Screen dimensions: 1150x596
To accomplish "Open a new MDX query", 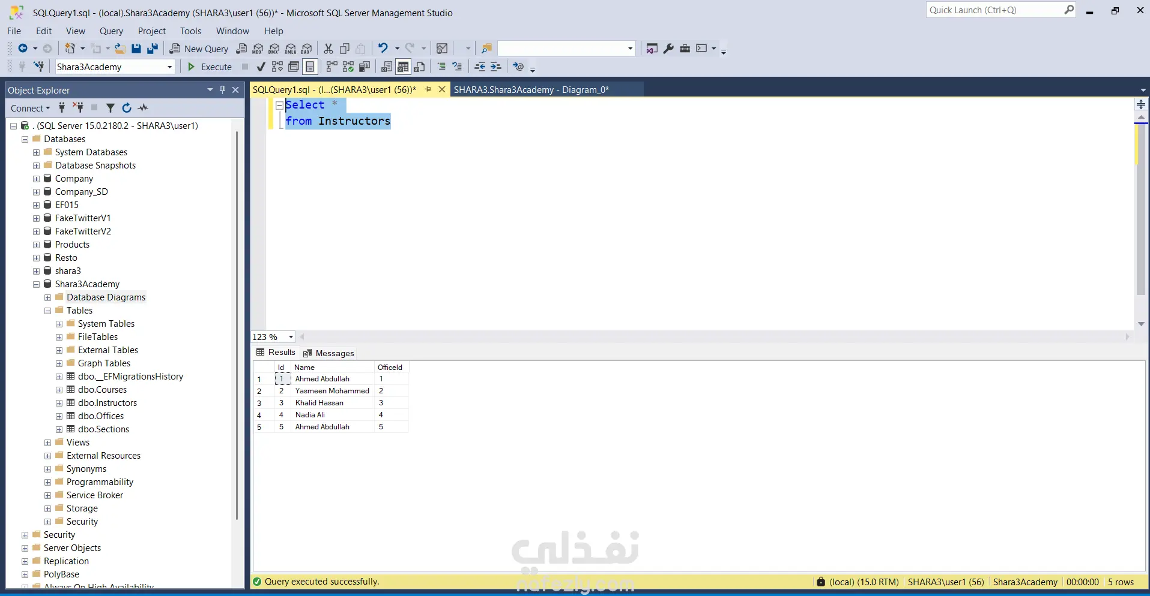I will tap(258, 49).
